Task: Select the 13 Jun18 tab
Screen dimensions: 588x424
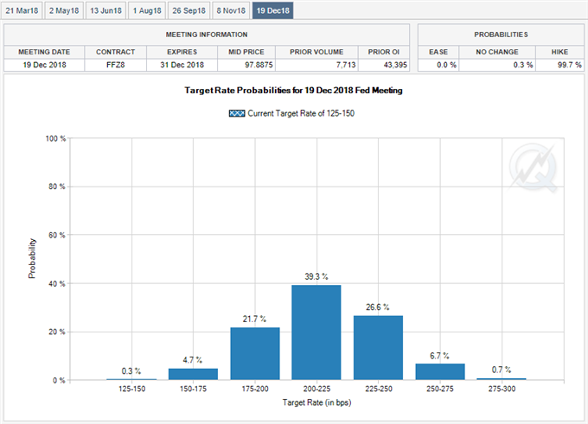Action: click(x=105, y=10)
